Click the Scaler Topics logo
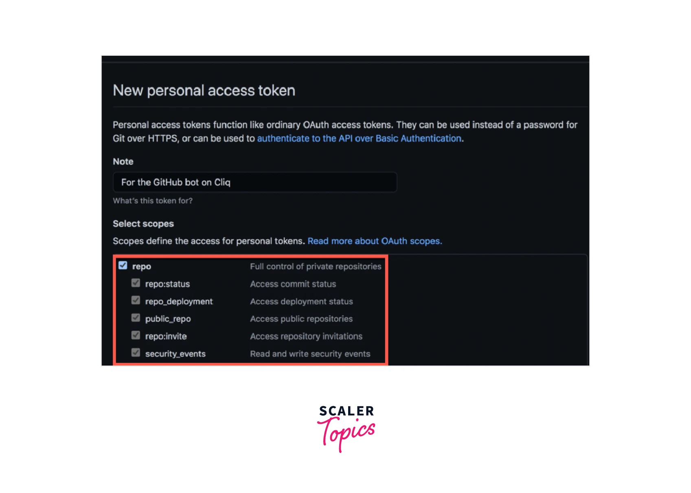Viewport: 691px width, 493px height. coord(346,427)
